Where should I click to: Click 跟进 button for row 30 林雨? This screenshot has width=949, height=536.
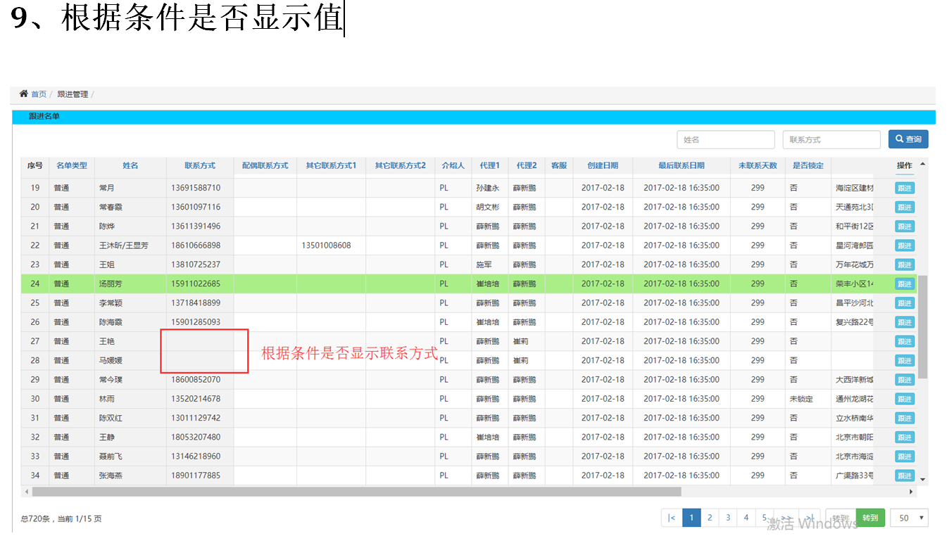[905, 399]
